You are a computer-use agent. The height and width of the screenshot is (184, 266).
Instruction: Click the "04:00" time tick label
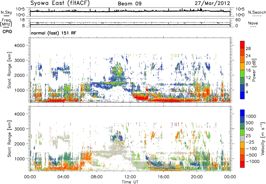64,177
